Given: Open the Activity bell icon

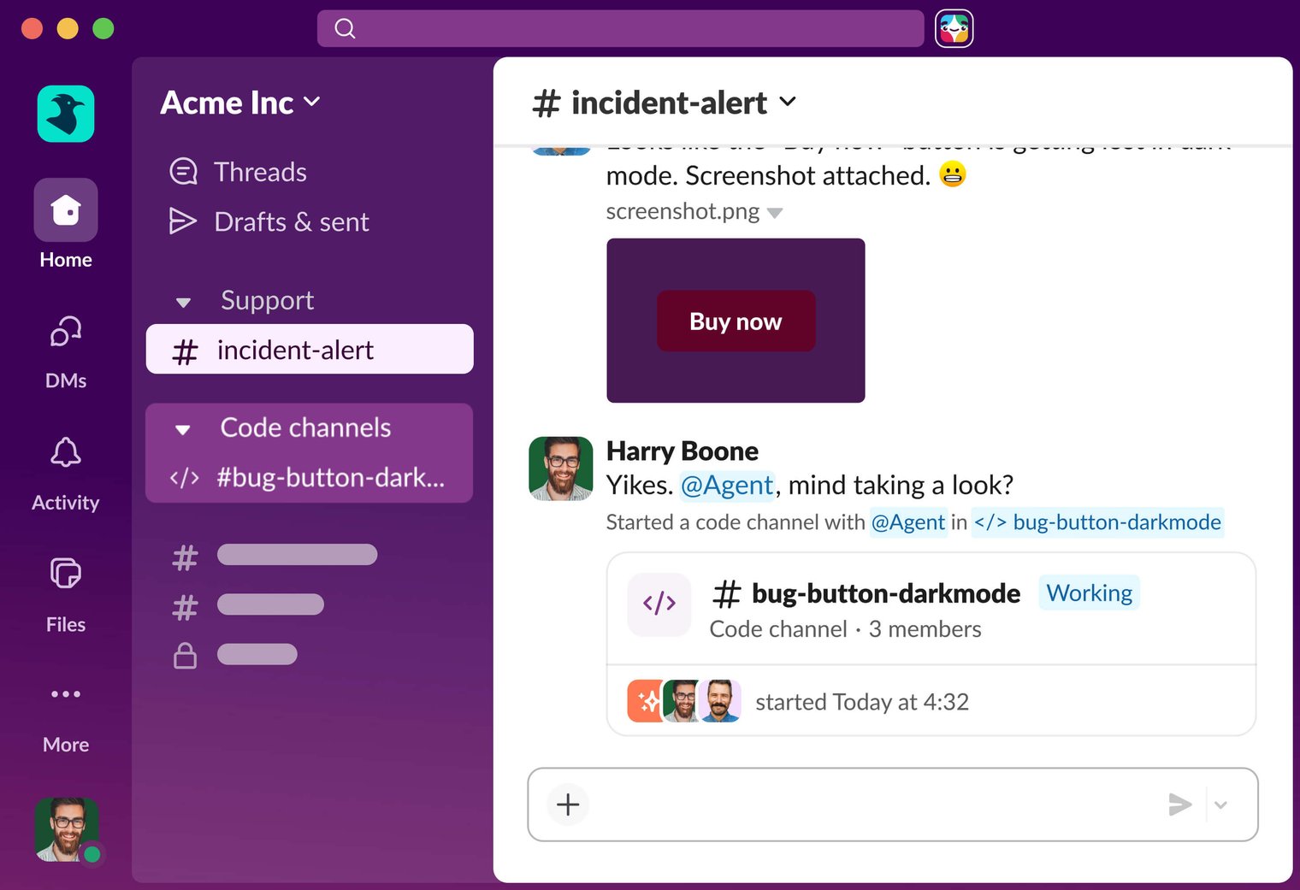Looking at the screenshot, I should tap(66, 452).
